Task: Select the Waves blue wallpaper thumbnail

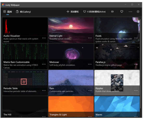Action: pyautogui.click(x=117, y=106)
